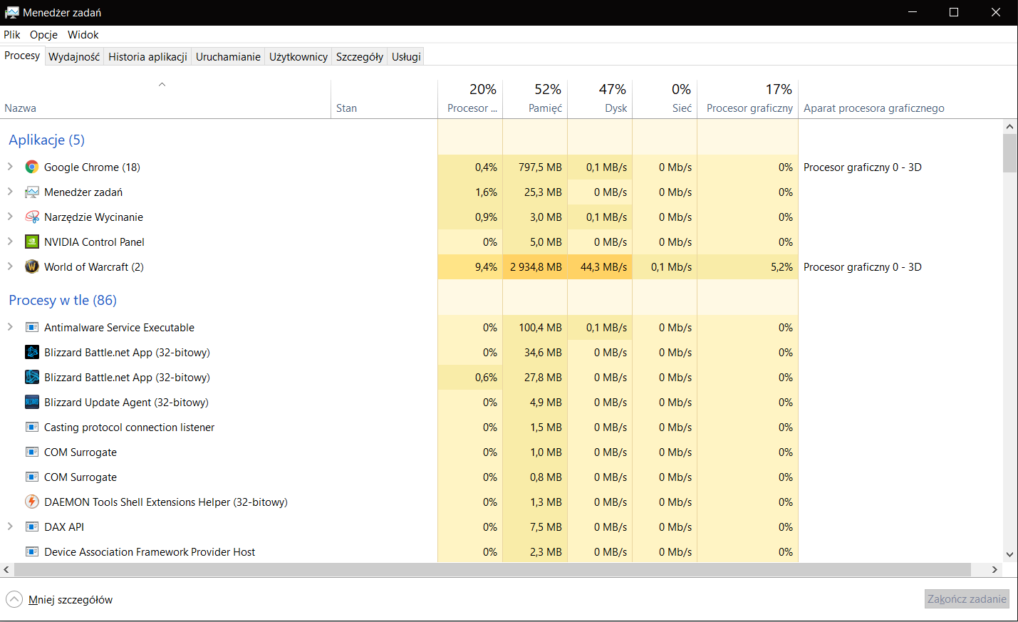
Task: Click the icon of Battle.net App using 27,8 MB
Action: coord(31,377)
